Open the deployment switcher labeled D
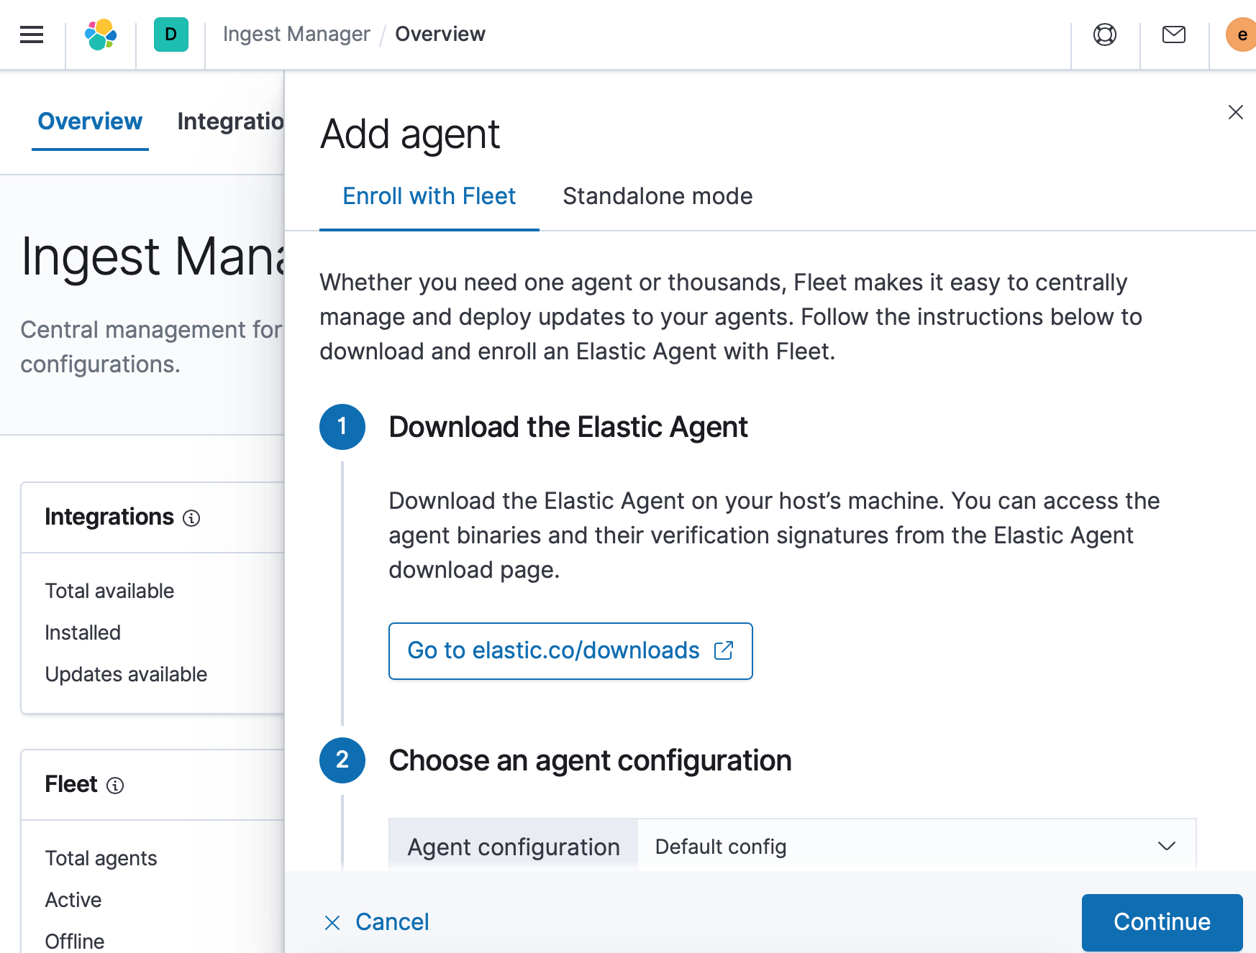 click(170, 34)
